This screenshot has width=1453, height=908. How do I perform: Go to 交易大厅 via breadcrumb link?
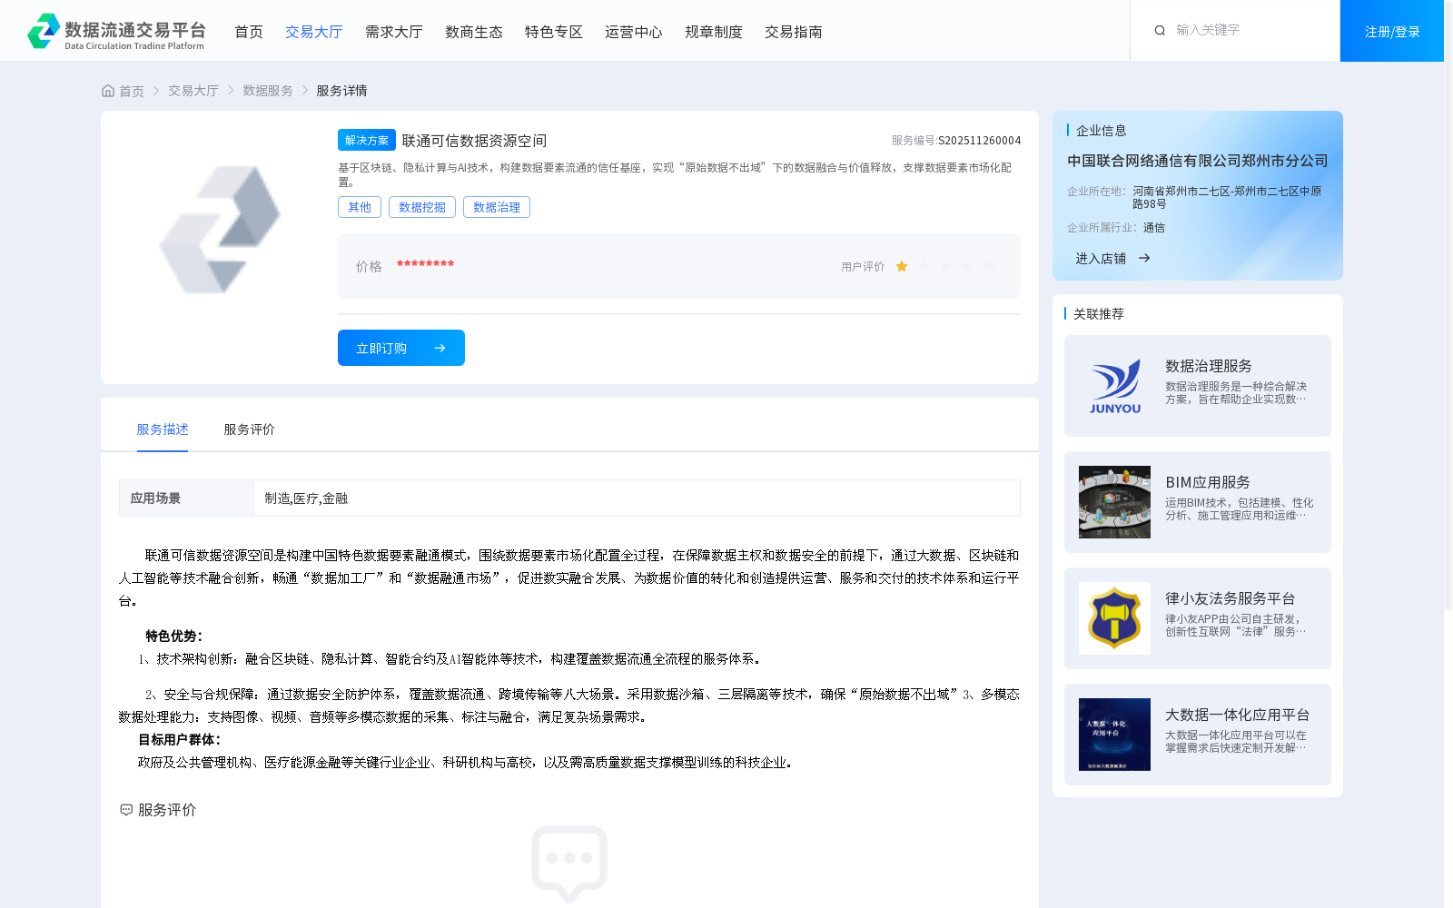point(193,91)
